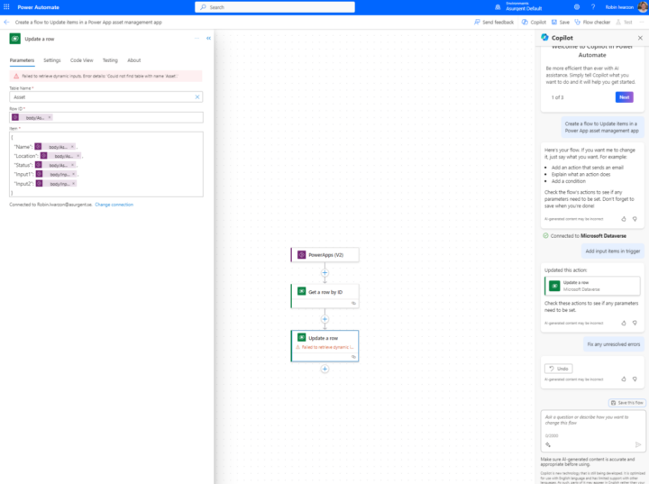The image size is (649, 484).
Task: Thumbs down the 'Here's your flow' reply
Action: pyautogui.click(x=635, y=219)
